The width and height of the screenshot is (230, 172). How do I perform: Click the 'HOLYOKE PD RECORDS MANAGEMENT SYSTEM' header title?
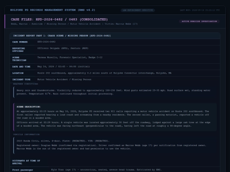pos(52,10)
